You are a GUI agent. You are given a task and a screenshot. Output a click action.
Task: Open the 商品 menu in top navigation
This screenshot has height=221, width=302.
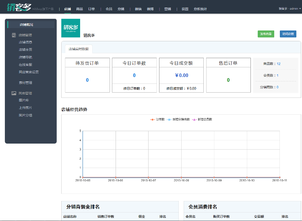(x=79, y=9)
